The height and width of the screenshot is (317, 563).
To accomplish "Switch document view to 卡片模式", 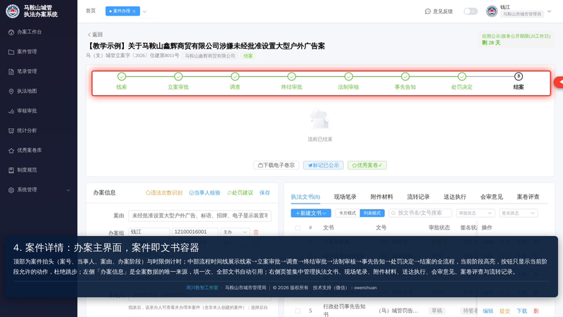I will 347,213.
